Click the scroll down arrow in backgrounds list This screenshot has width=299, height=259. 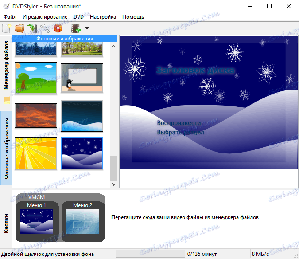click(114, 184)
